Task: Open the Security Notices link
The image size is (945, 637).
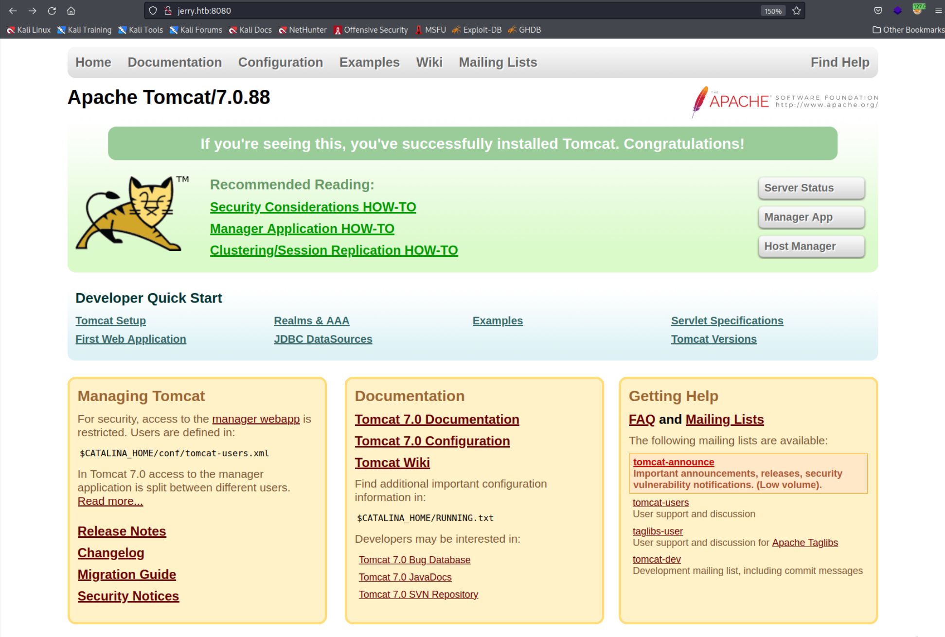Action: click(128, 596)
